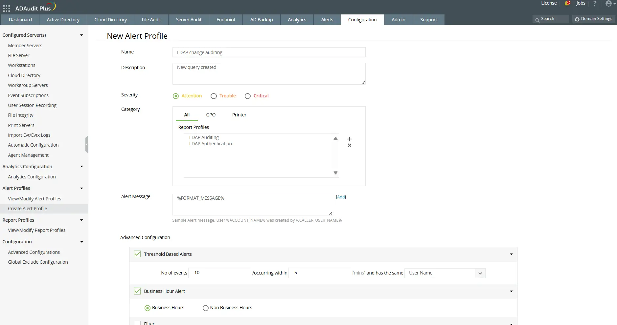Click the Add link beside Alert Message
The image size is (617, 325).
[341, 197]
